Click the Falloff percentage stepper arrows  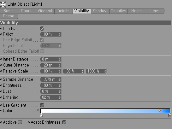[x=60, y=34]
